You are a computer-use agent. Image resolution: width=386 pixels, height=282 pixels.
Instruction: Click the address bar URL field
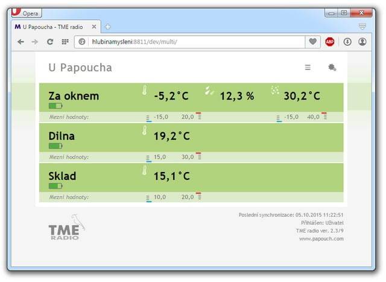click(193, 42)
